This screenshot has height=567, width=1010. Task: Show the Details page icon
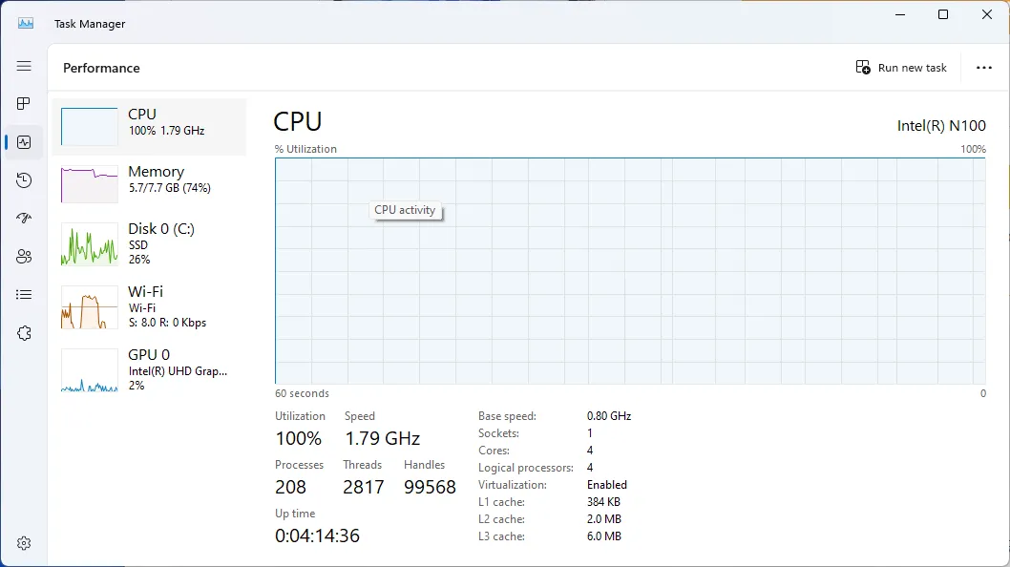(x=24, y=295)
